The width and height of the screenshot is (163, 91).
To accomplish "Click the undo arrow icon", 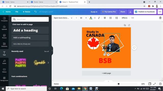I will [x=35, y=12].
